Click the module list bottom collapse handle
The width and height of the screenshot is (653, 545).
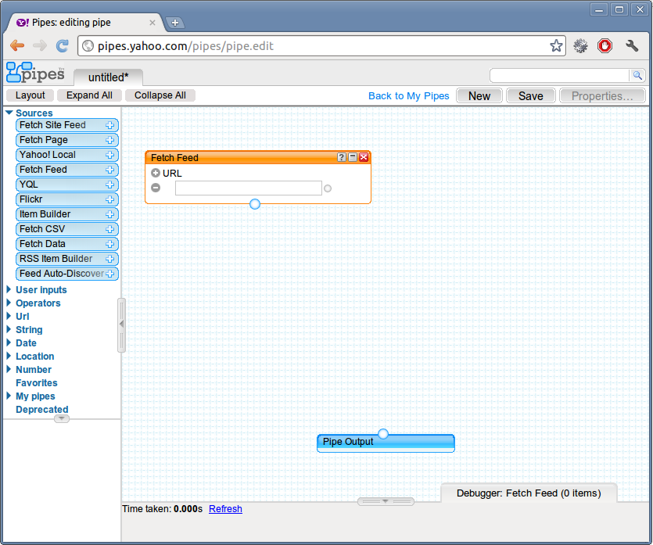62,418
